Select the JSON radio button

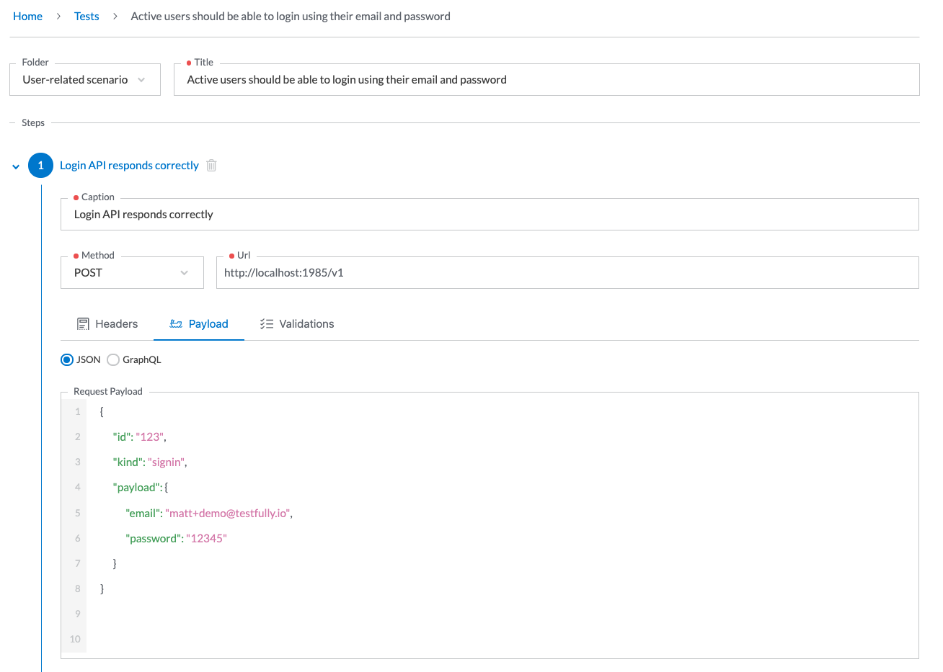pos(67,359)
